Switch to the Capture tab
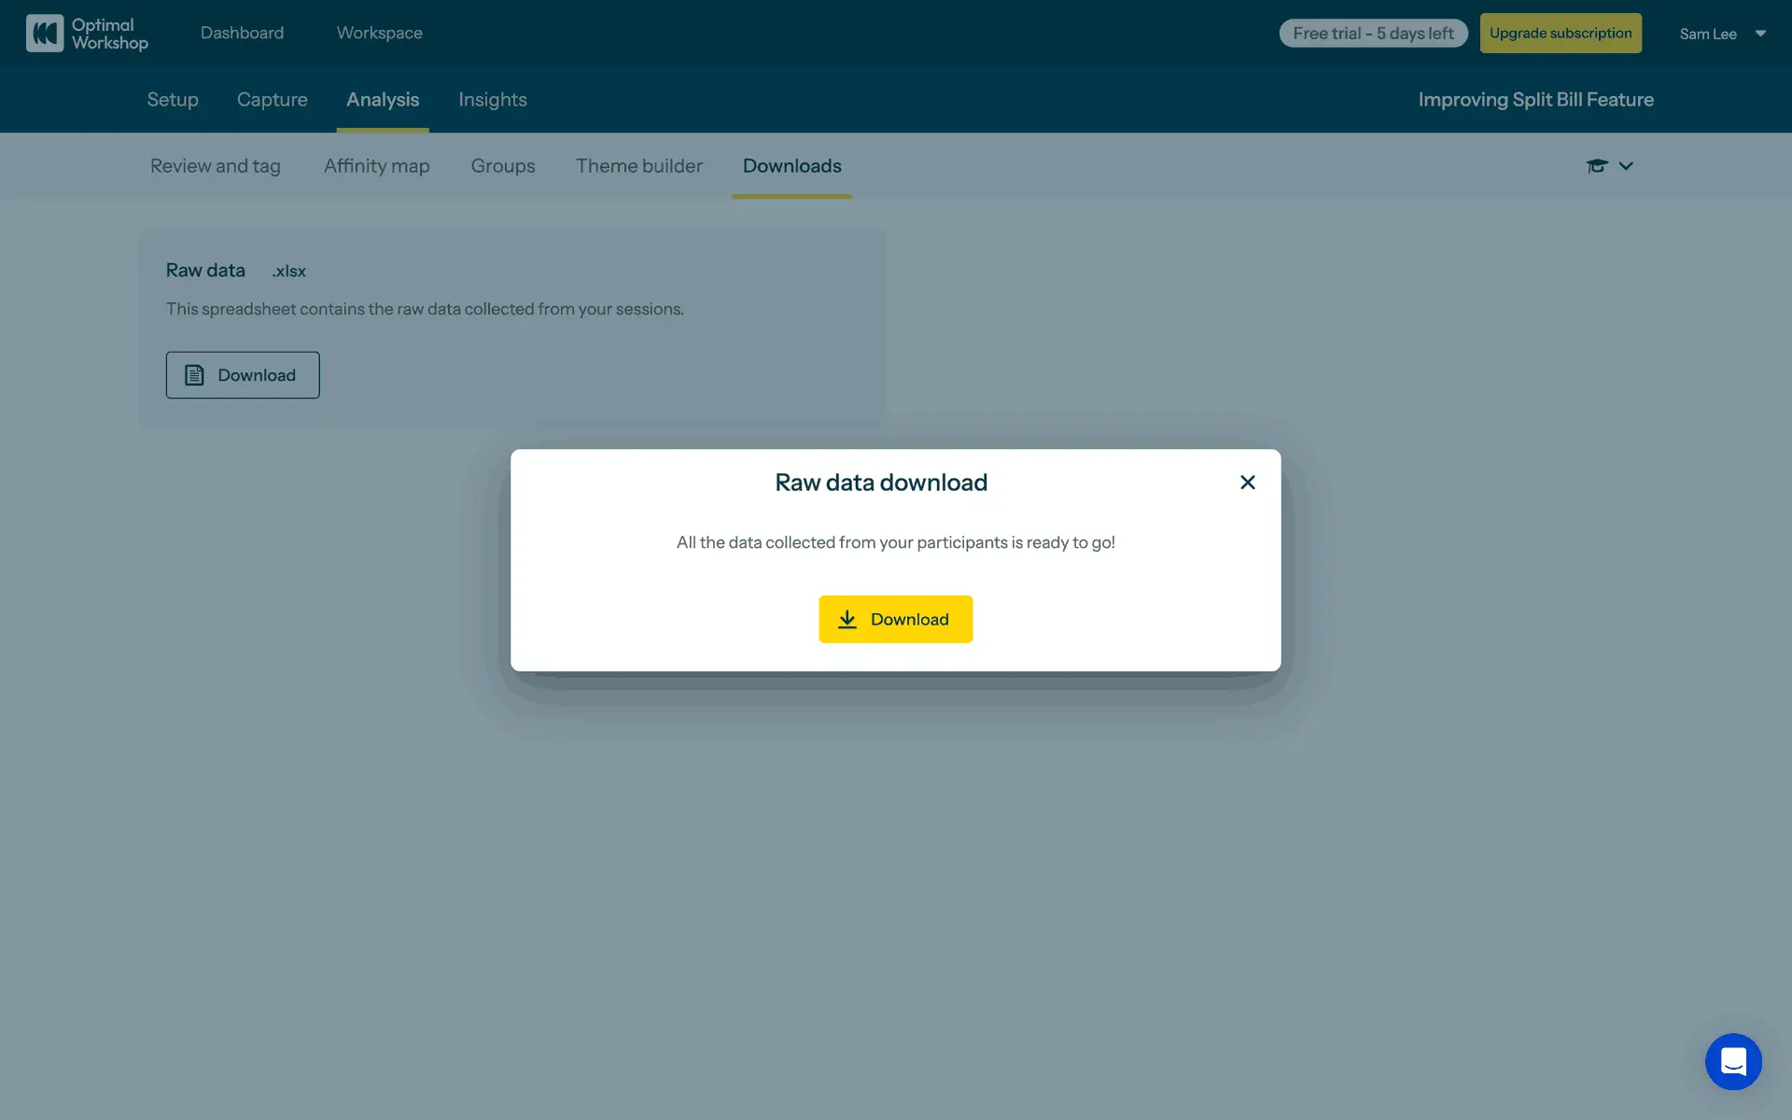The image size is (1792, 1120). (x=272, y=100)
